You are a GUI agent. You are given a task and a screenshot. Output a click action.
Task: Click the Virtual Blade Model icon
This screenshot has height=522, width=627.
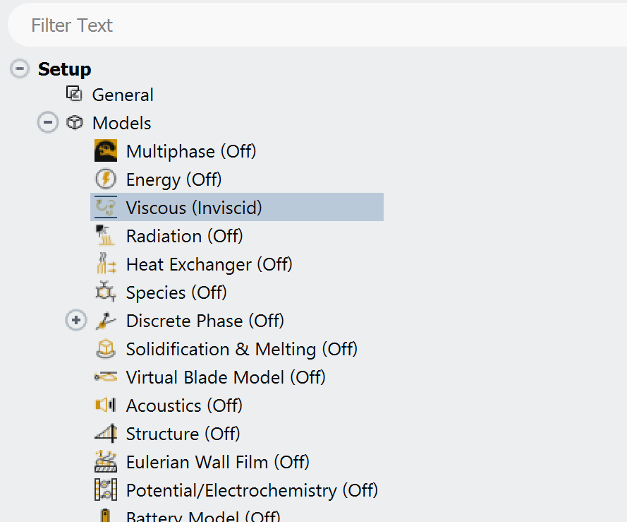click(105, 377)
